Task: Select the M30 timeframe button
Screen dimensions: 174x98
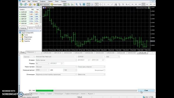Action: (144, 4)
